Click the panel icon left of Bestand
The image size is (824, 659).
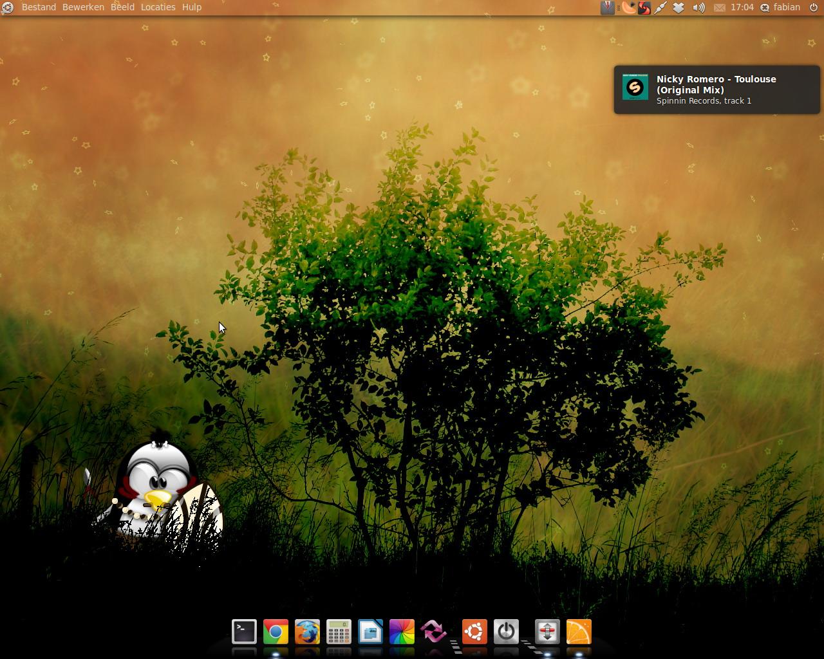pos(7,7)
